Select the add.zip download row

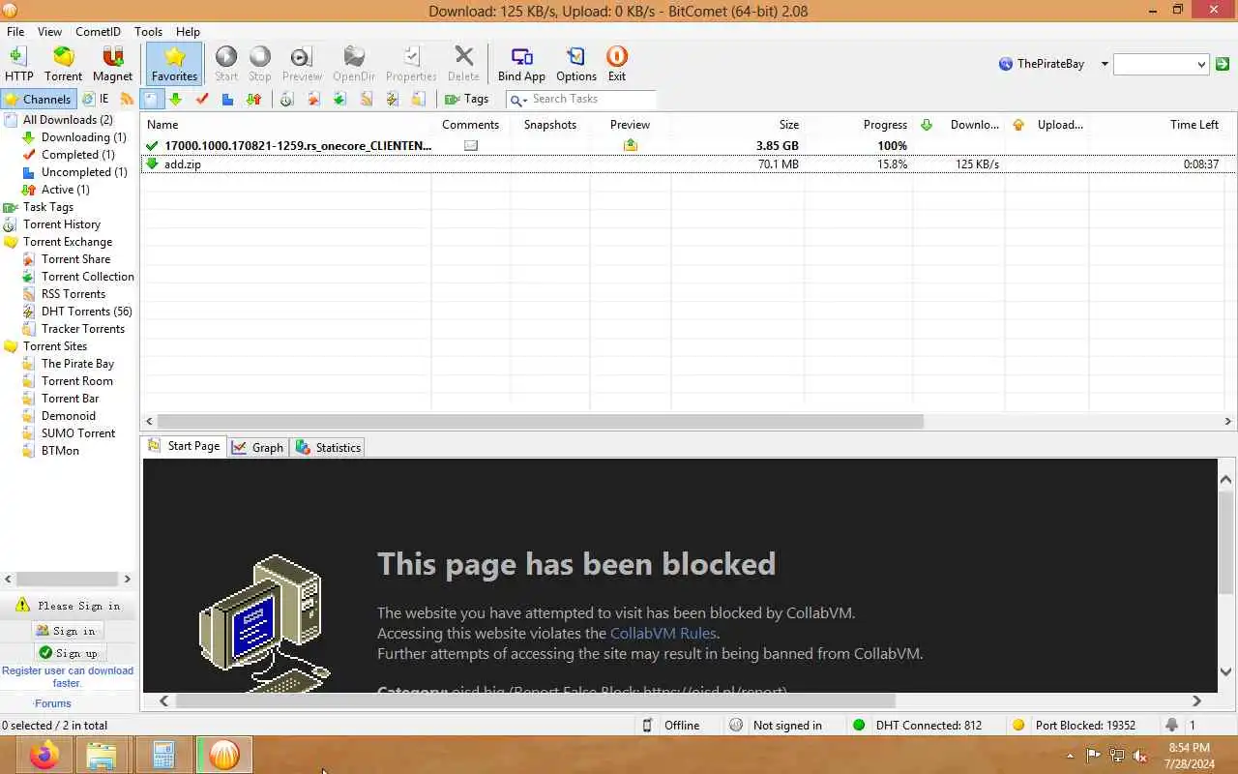pos(688,164)
